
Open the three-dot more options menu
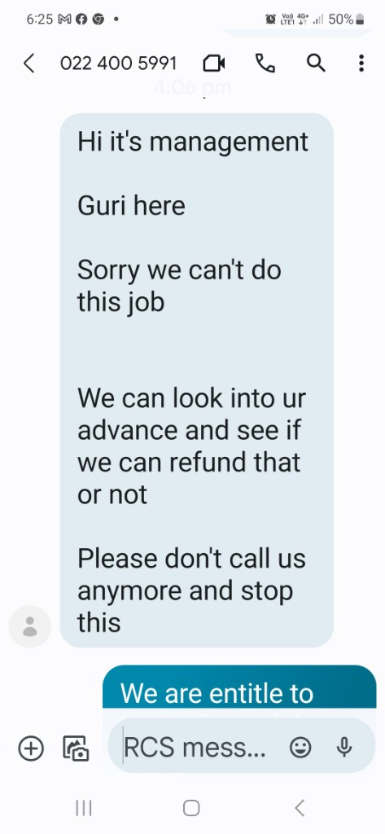pos(361,64)
